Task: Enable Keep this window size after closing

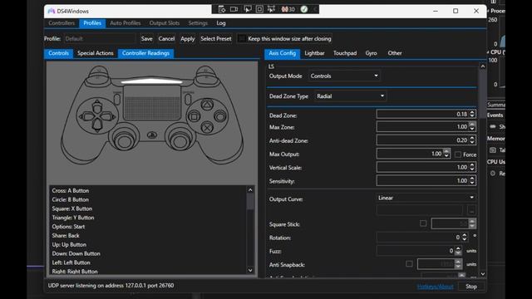Action: [x=242, y=39]
